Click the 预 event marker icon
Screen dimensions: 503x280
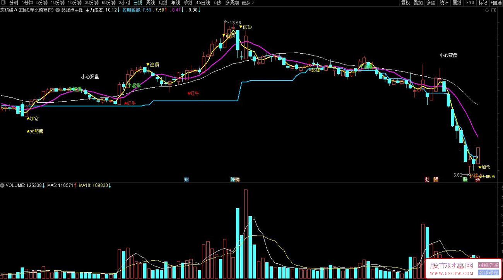pyautogui.click(x=436, y=179)
